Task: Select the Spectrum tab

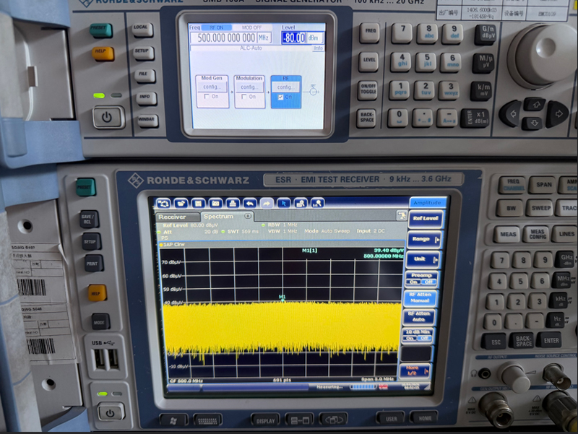Action: click(226, 216)
